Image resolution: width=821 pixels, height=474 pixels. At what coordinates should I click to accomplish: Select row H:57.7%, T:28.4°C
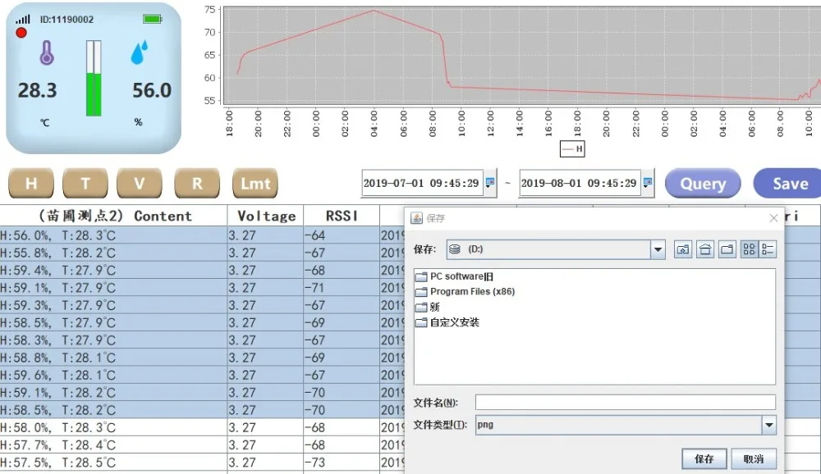pyautogui.click(x=113, y=445)
